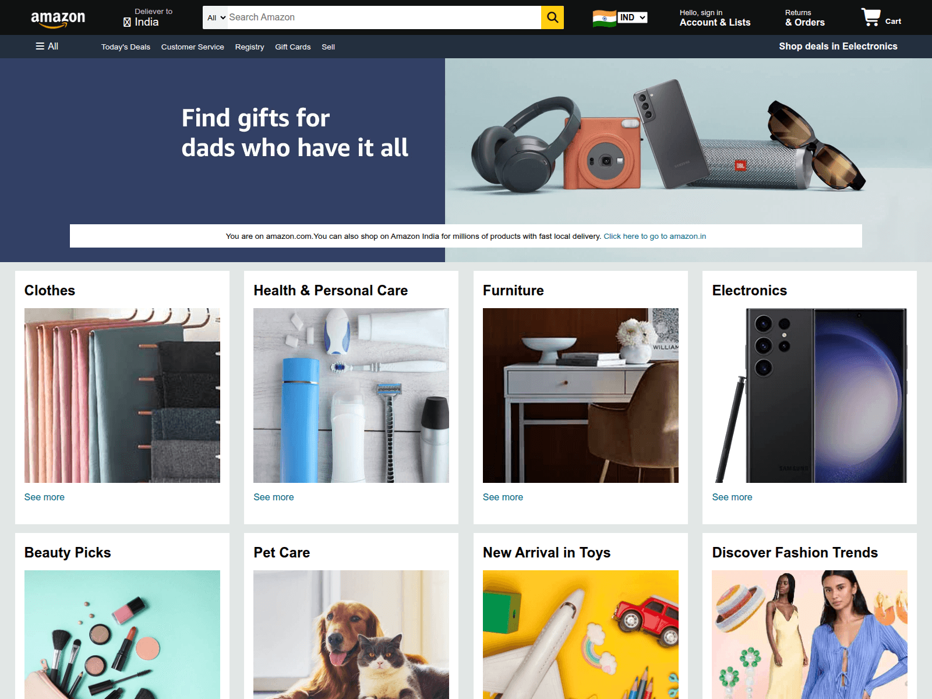Open the shopping cart icon

tap(871, 17)
